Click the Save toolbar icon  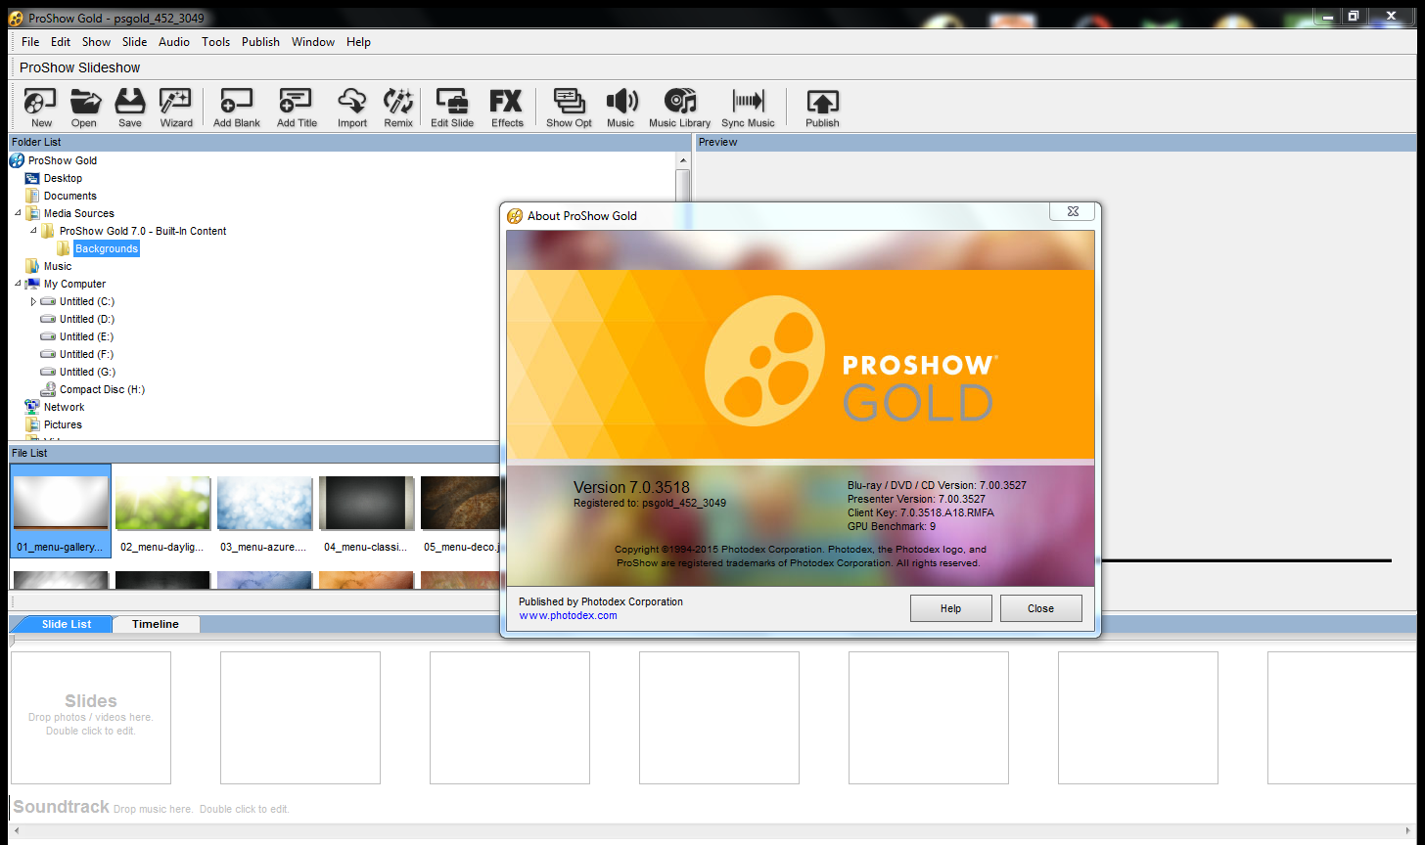pyautogui.click(x=130, y=108)
